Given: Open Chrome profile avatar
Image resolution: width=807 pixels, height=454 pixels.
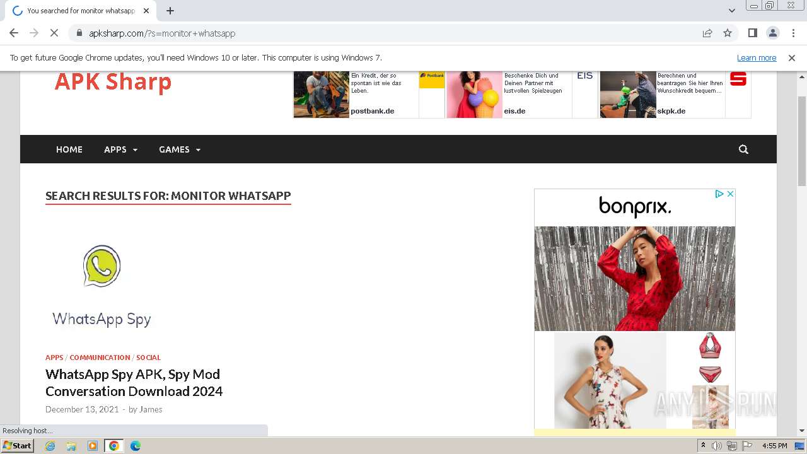Looking at the screenshot, I should [773, 33].
